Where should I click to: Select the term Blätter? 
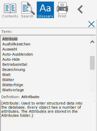(8, 80)
